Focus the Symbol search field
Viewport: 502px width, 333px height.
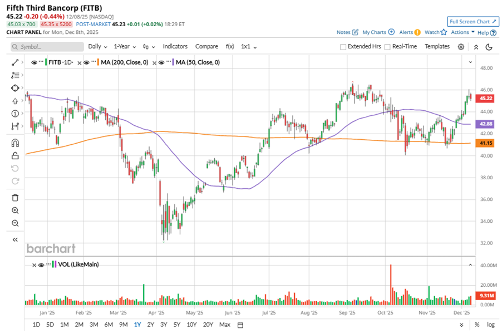(47, 47)
